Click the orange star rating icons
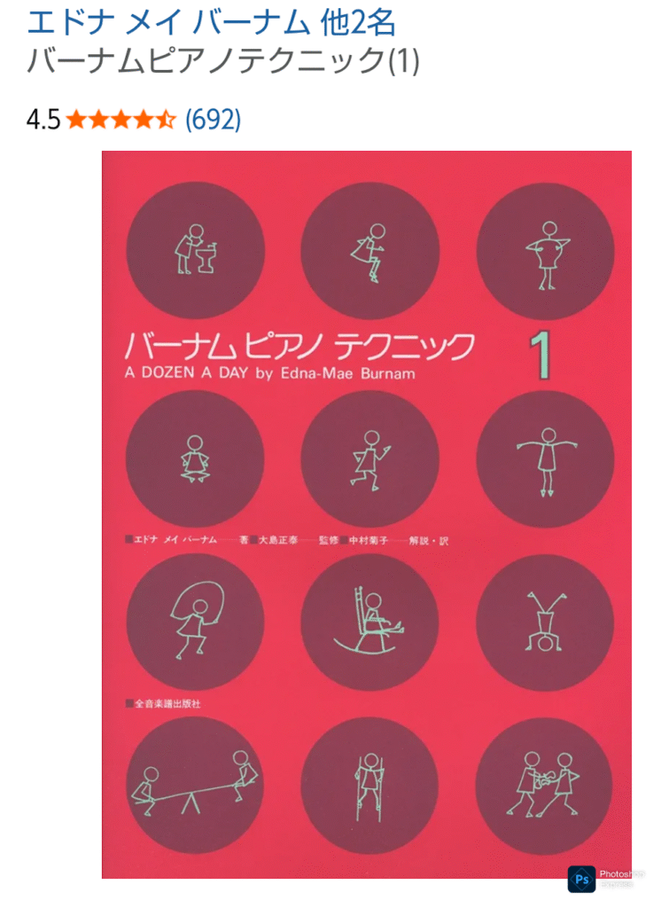This screenshot has height=908, width=661. pyautogui.click(x=121, y=120)
